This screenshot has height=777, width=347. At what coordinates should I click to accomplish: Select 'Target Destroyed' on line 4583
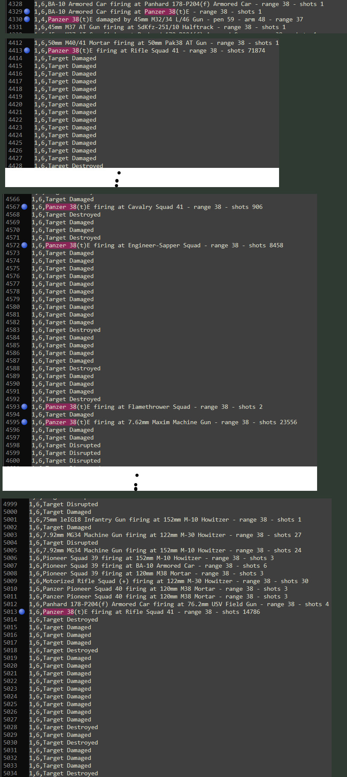point(73,330)
